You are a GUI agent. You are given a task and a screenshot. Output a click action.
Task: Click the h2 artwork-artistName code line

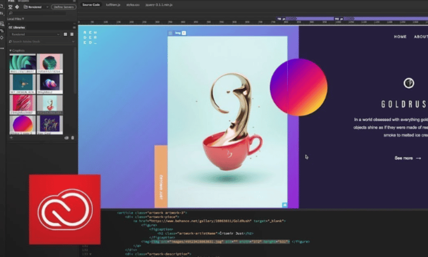[x=205, y=234]
